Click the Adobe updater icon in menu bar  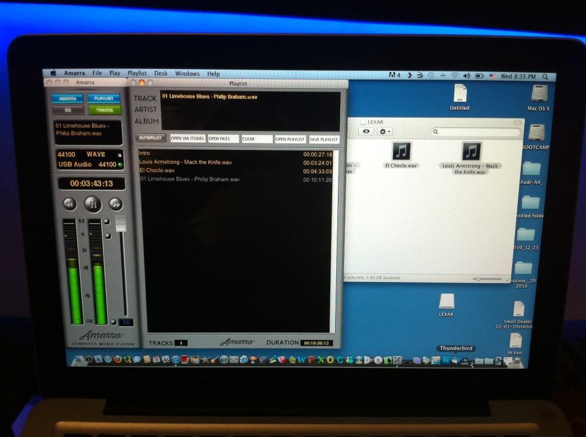point(395,75)
